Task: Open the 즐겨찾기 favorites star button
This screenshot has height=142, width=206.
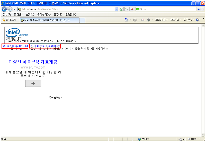Action: click(x=9, y=20)
